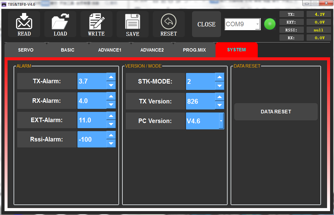Click the SAVE floppy disk icon
The width and height of the screenshot is (334, 215).
tap(133, 22)
